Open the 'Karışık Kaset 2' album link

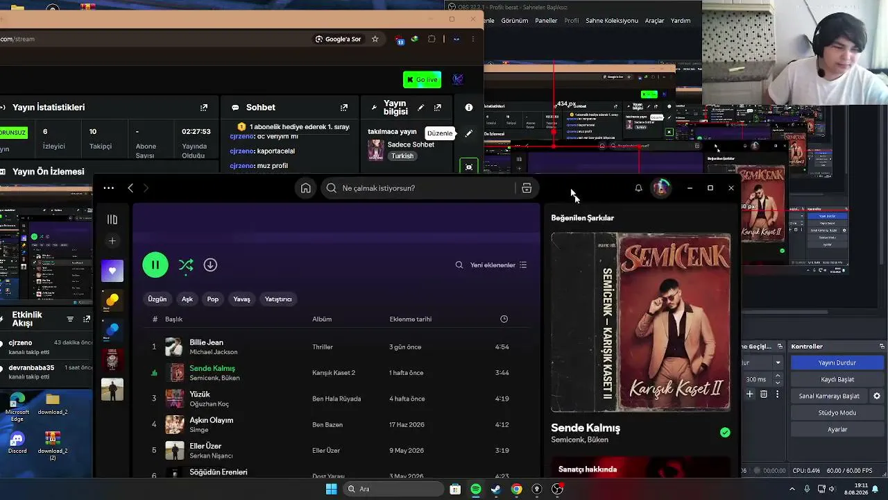[334, 373]
